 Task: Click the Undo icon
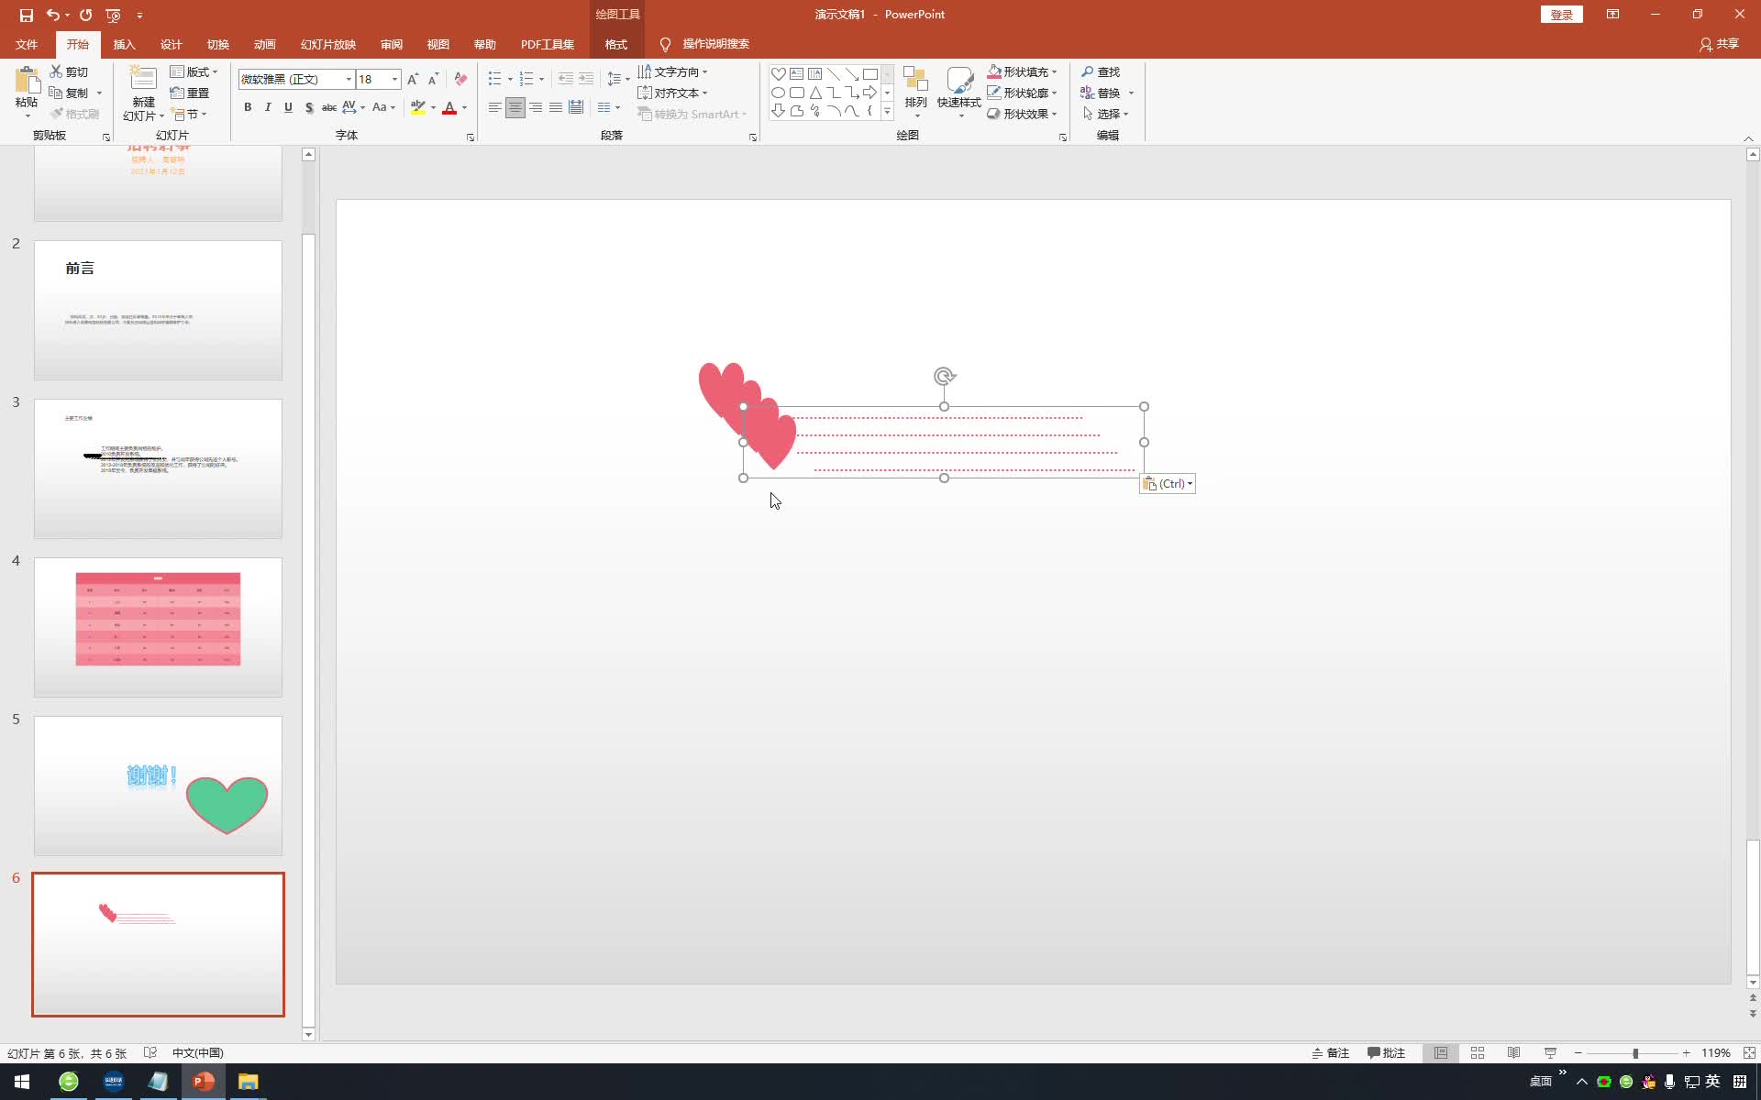(53, 15)
